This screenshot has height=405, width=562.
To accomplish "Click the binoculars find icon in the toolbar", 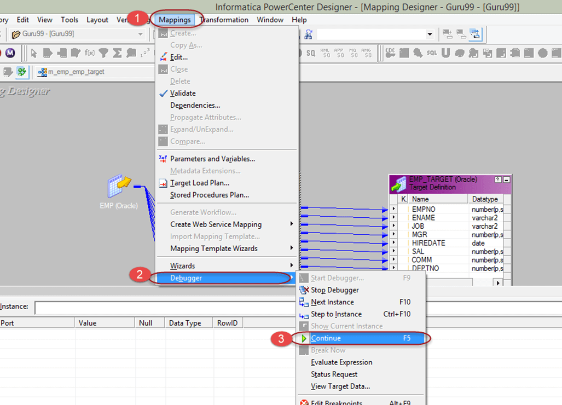I will (308, 34).
